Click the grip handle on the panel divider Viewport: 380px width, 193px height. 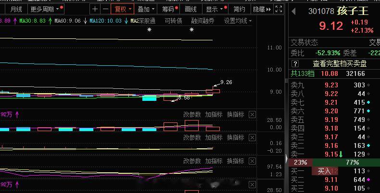pos(287,81)
